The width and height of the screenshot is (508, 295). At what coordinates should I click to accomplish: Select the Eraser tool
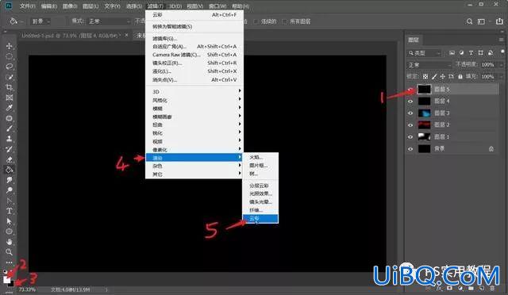coord(9,159)
